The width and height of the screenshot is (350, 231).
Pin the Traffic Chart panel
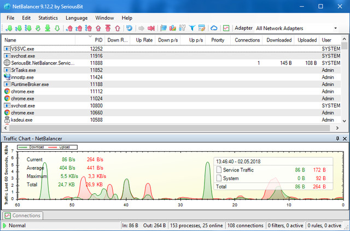tap(337, 139)
